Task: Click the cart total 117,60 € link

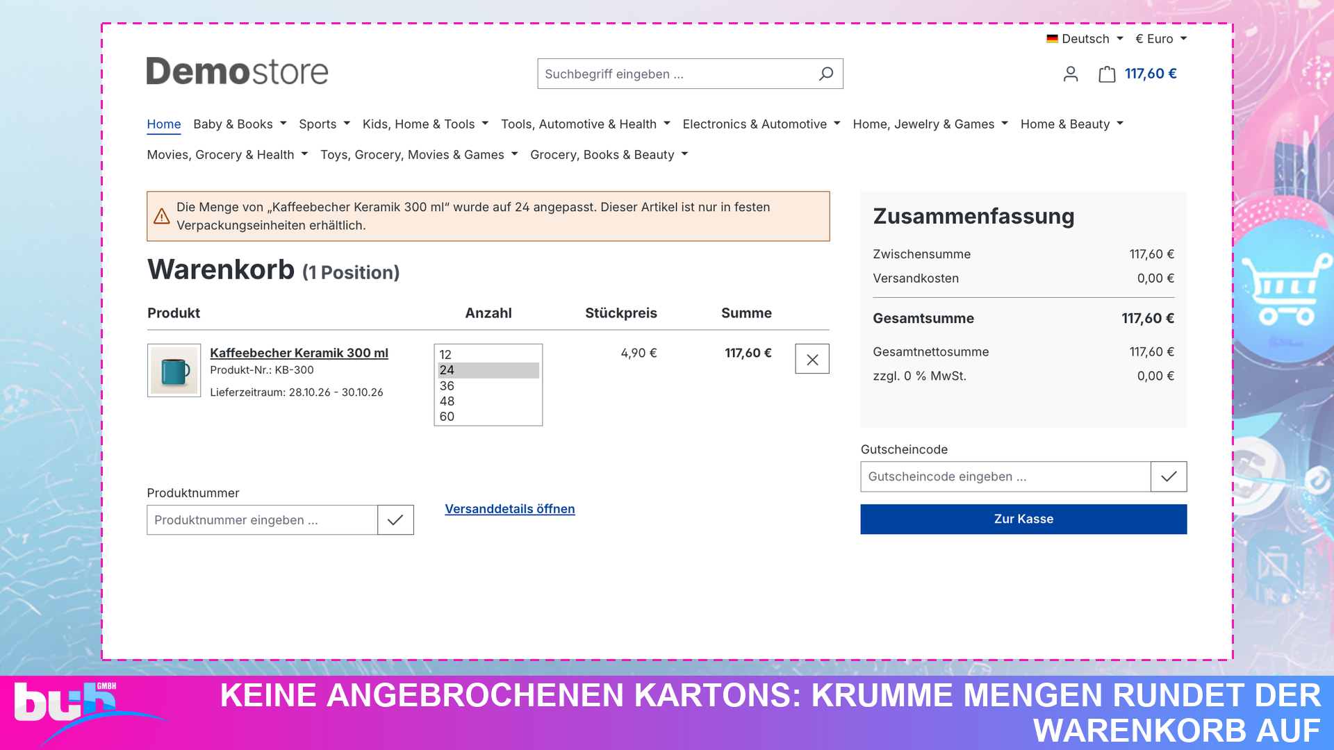Action: [1151, 74]
